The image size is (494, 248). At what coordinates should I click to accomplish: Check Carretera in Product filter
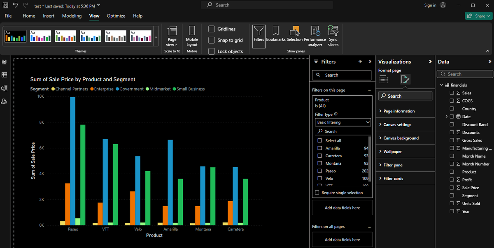click(x=320, y=156)
